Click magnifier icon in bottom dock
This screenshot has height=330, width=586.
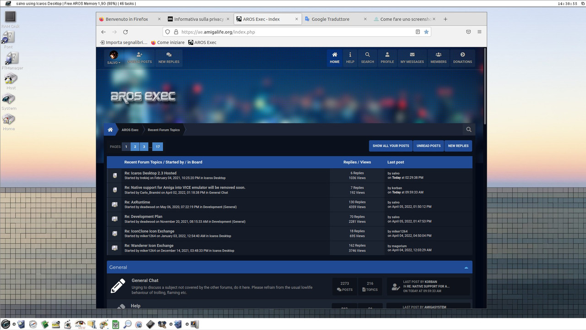(127, 324)
